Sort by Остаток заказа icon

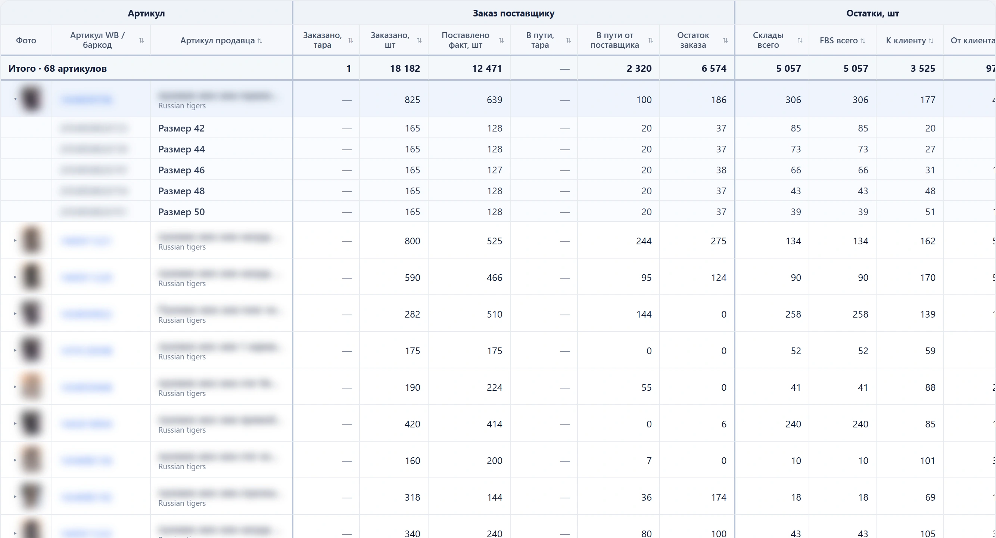coord(725,40)
